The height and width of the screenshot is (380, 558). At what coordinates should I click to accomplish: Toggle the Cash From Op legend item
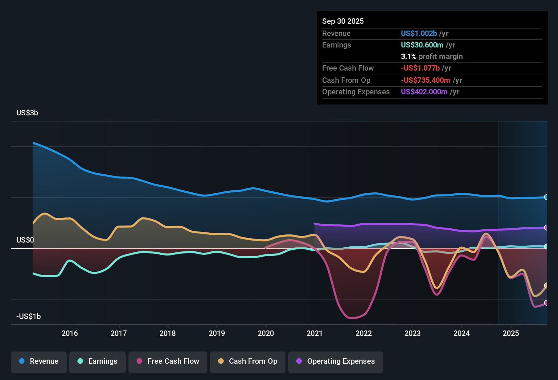(247, 361)
